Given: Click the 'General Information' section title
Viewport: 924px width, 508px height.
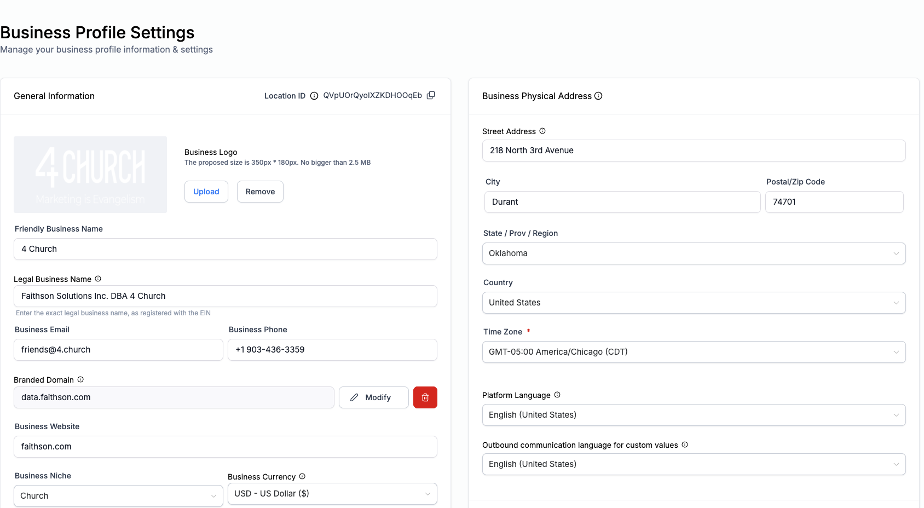Looking at the screenshot, I should click(x=54, y=96).
